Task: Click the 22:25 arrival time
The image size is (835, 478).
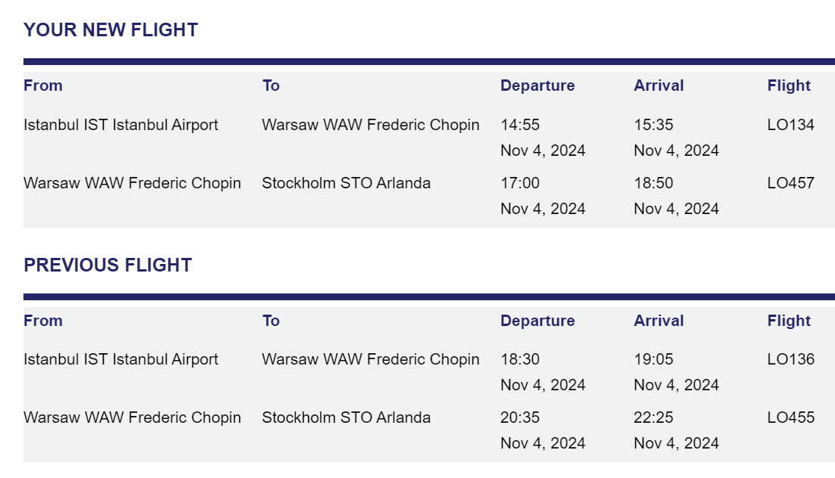Action: pyautogui.click(x=653, y=417)
